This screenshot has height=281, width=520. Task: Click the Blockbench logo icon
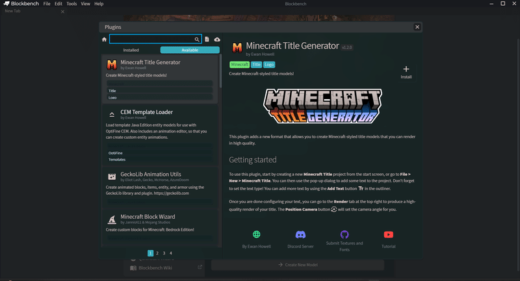click(6, 4)
